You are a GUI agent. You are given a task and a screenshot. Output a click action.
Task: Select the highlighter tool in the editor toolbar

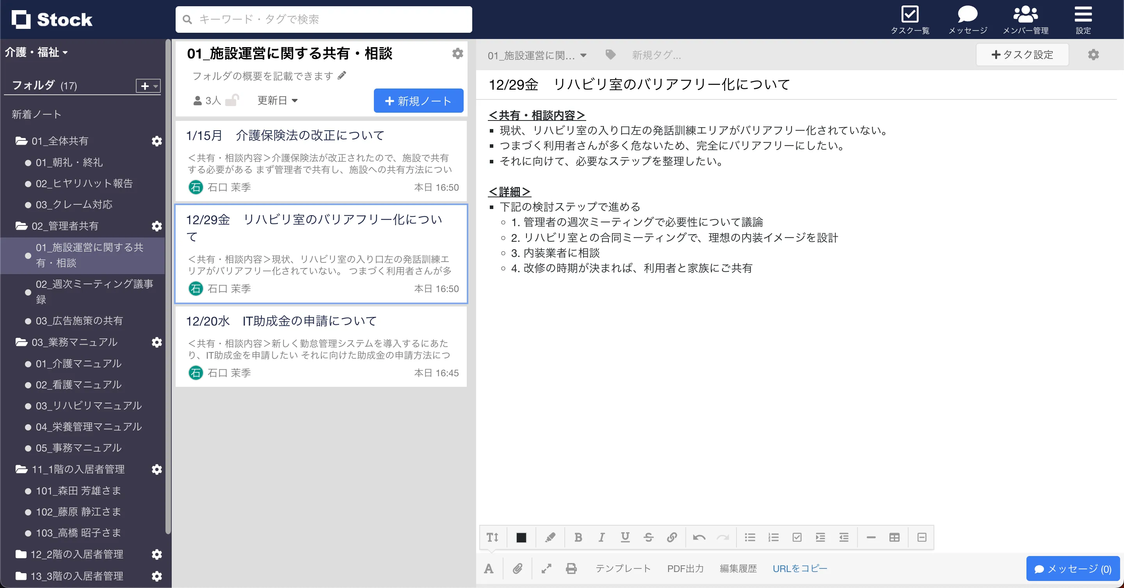point(550,537)
